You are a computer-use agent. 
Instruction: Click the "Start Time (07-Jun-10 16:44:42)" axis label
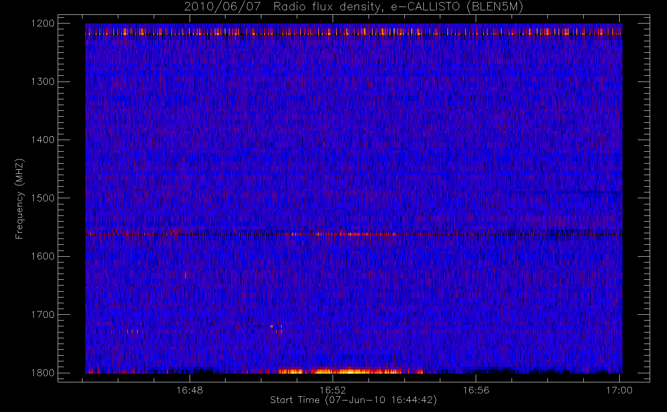[353, 400]
